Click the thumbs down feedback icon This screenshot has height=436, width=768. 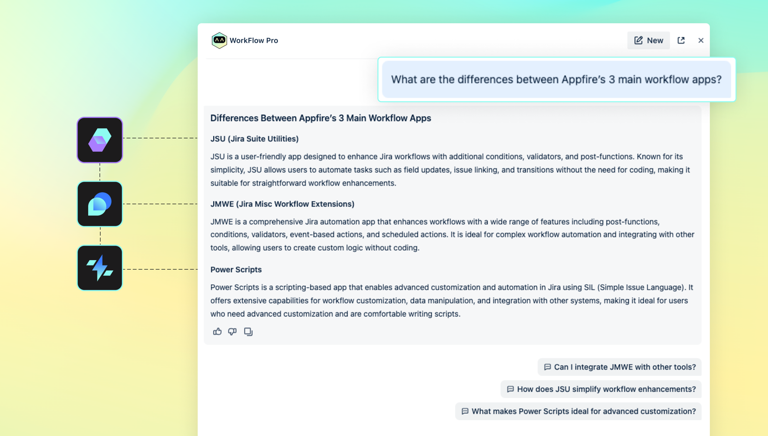(x=233, y=332)
